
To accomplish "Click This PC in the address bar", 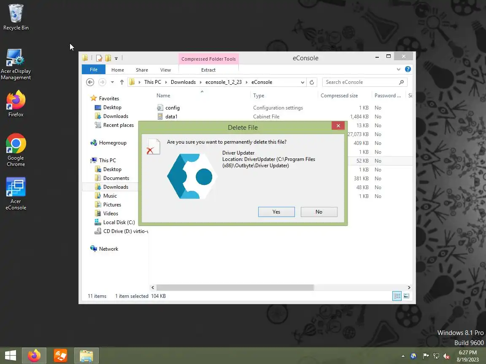I will pos(152,82).
